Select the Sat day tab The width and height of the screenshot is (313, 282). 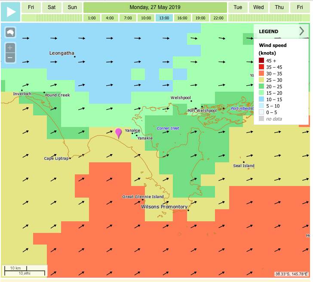(x=52, y=7)
